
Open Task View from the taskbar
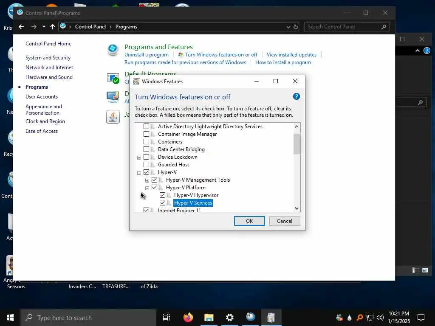(167, 318)
